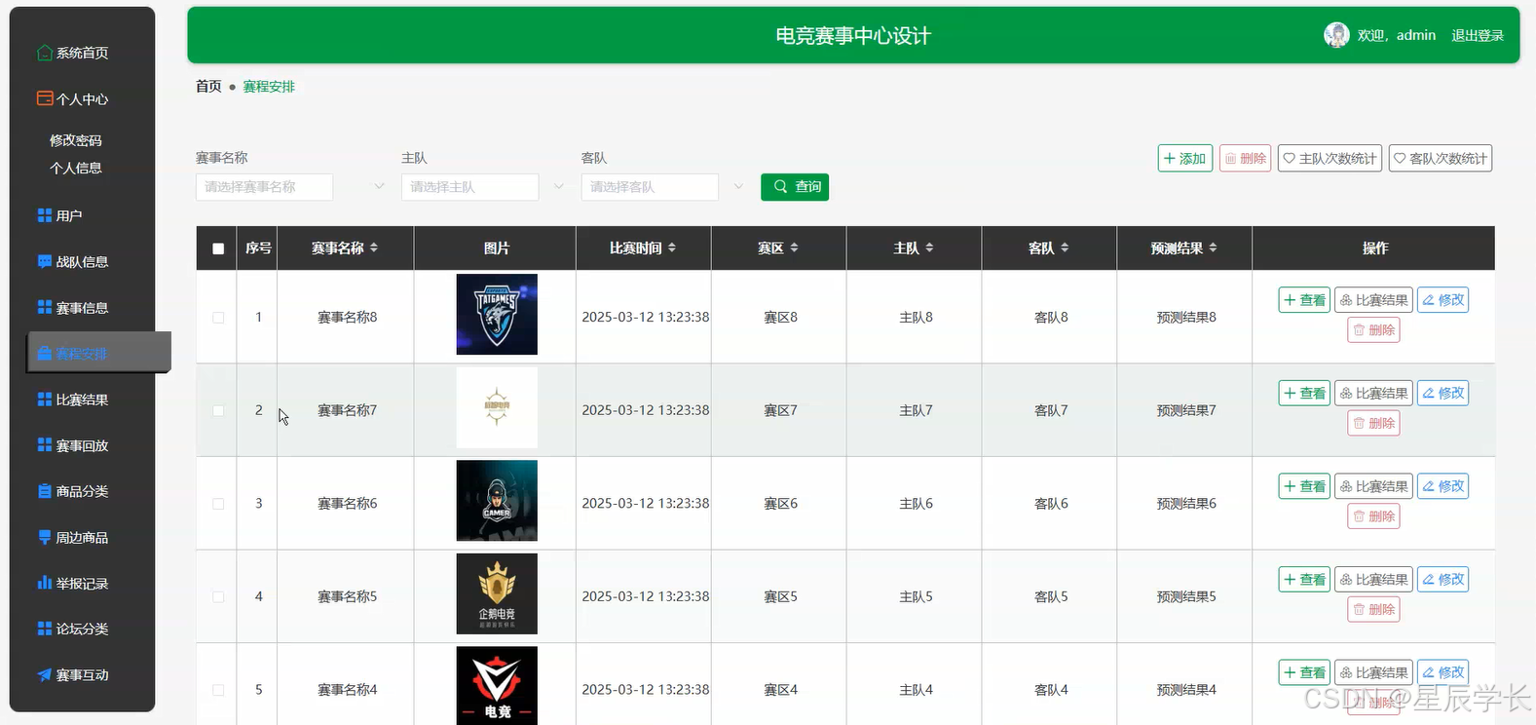Open the 赛事名称8 team logo thumbnail

tap(497, 314)
